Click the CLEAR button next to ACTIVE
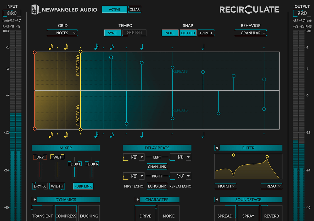This screenshot has width=314, height=221. [x=134, y=9]
